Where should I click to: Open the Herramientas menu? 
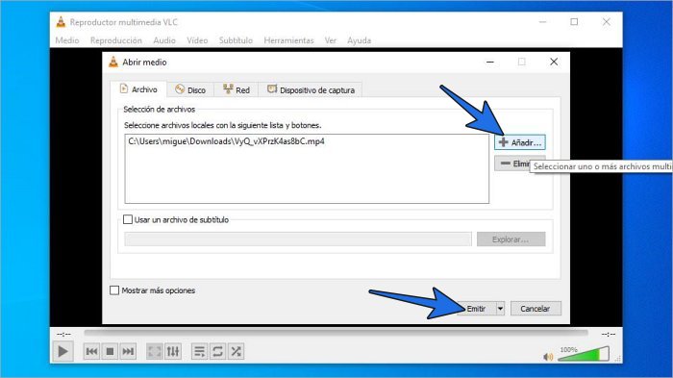coord(288,40)
